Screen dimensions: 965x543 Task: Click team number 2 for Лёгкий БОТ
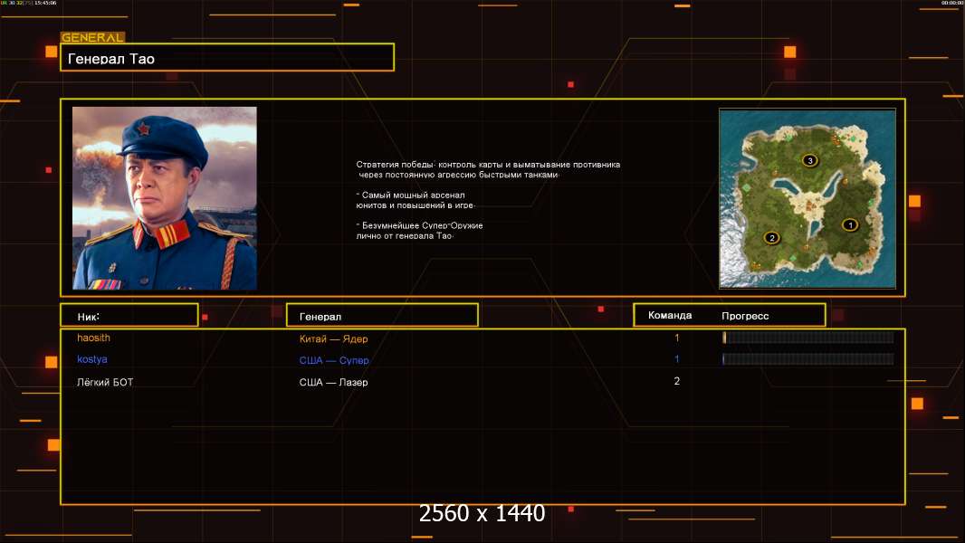click(677, 381)
